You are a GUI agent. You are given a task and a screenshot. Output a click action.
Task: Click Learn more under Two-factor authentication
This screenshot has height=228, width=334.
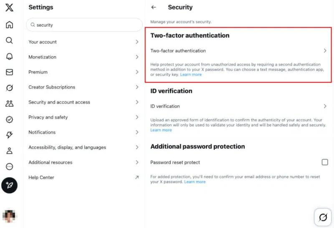191,75
